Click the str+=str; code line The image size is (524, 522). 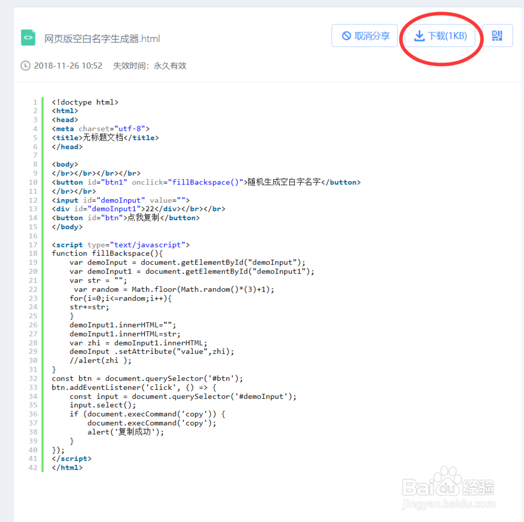89,307
